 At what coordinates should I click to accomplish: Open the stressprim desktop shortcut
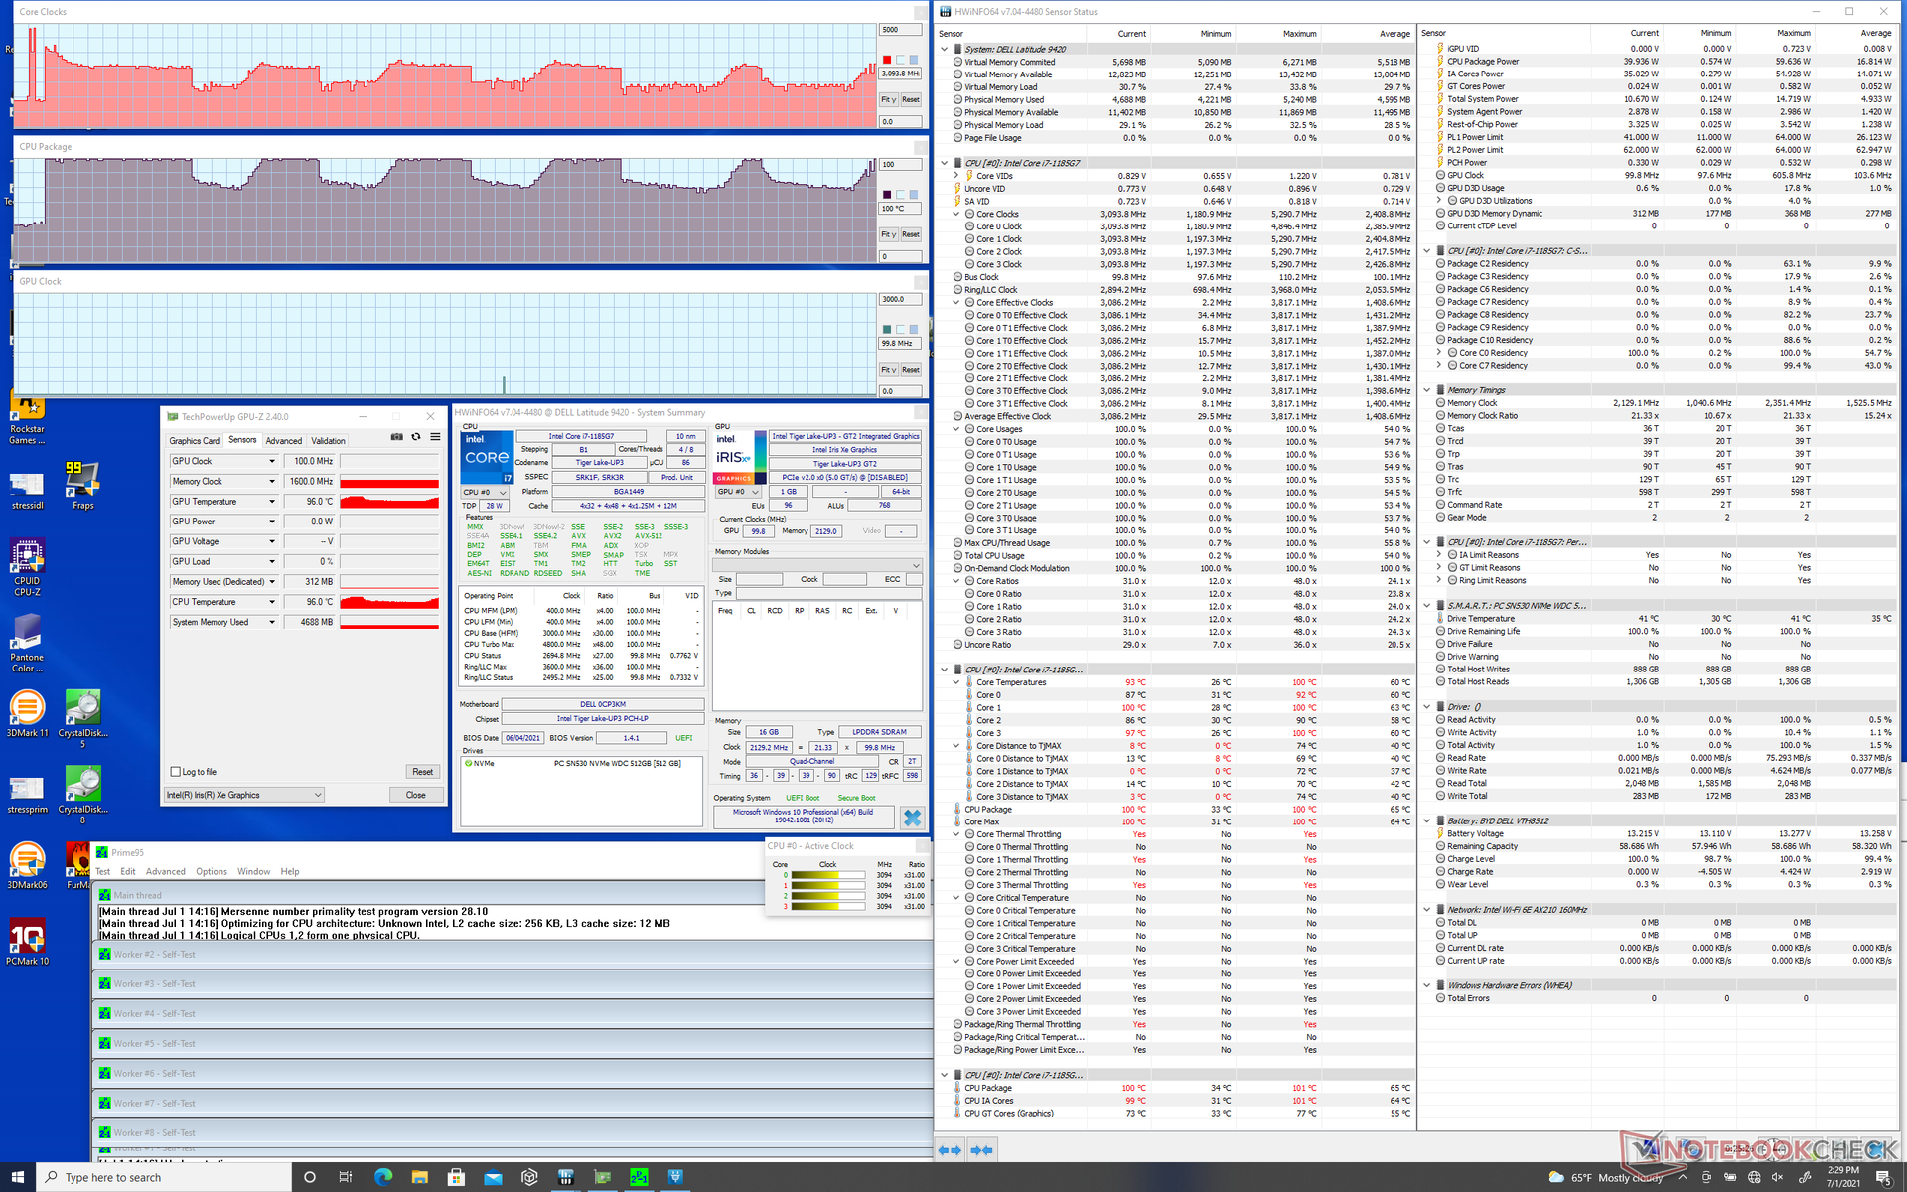(27, 795)
